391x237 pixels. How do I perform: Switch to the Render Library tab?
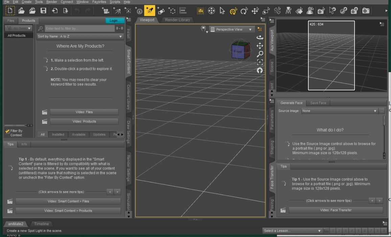point(177,20)
